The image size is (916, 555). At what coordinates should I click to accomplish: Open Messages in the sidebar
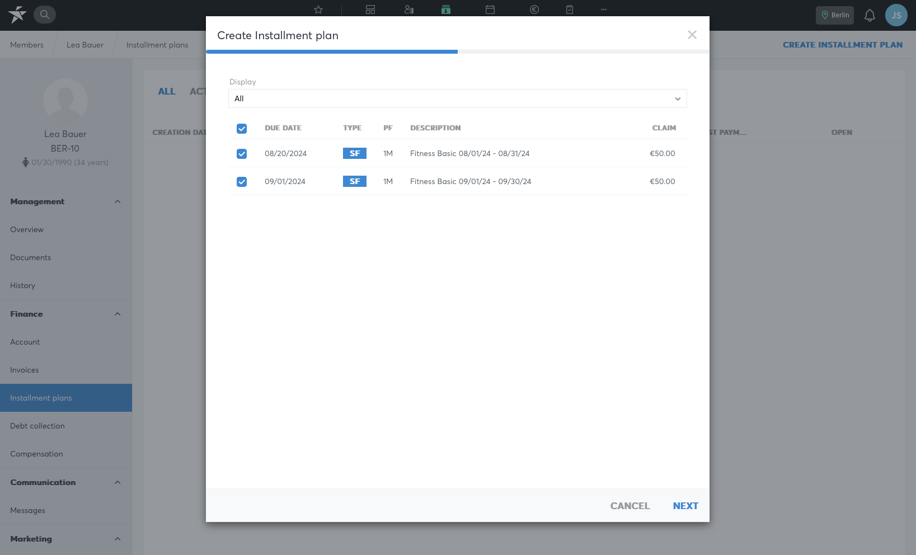[x=66, y=510]
